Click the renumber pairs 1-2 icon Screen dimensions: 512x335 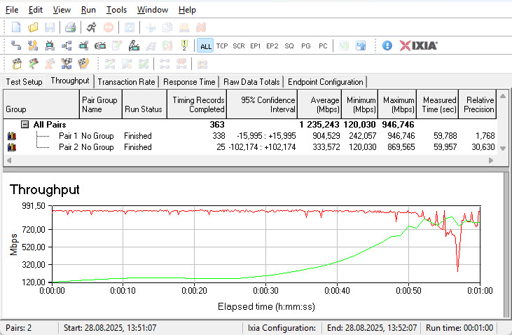[184, 46]
